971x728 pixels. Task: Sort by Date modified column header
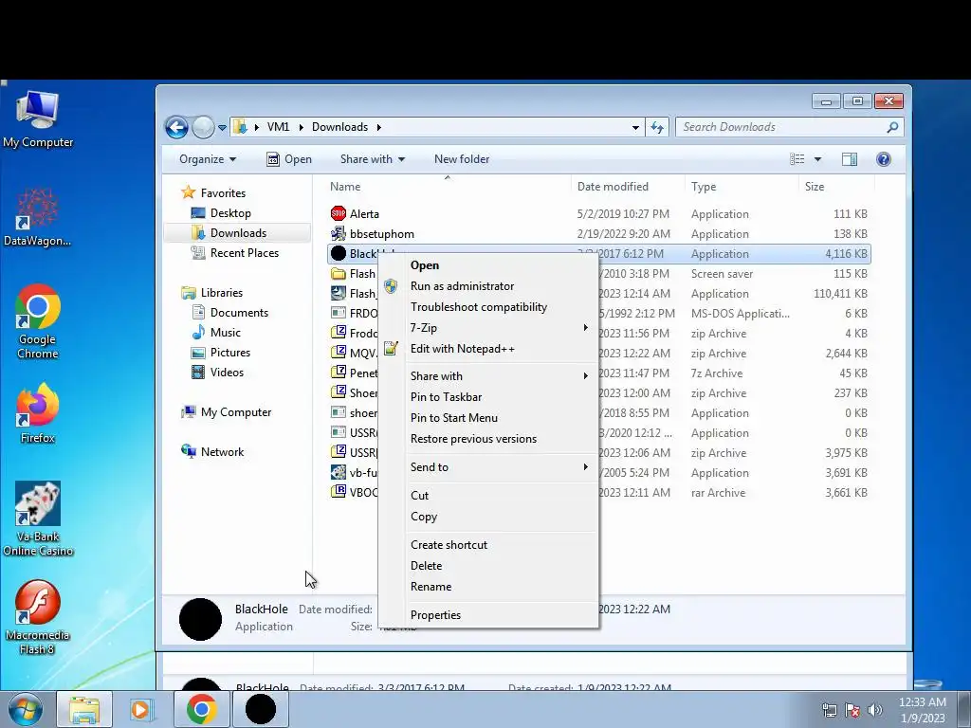click(x=628, y=187)
